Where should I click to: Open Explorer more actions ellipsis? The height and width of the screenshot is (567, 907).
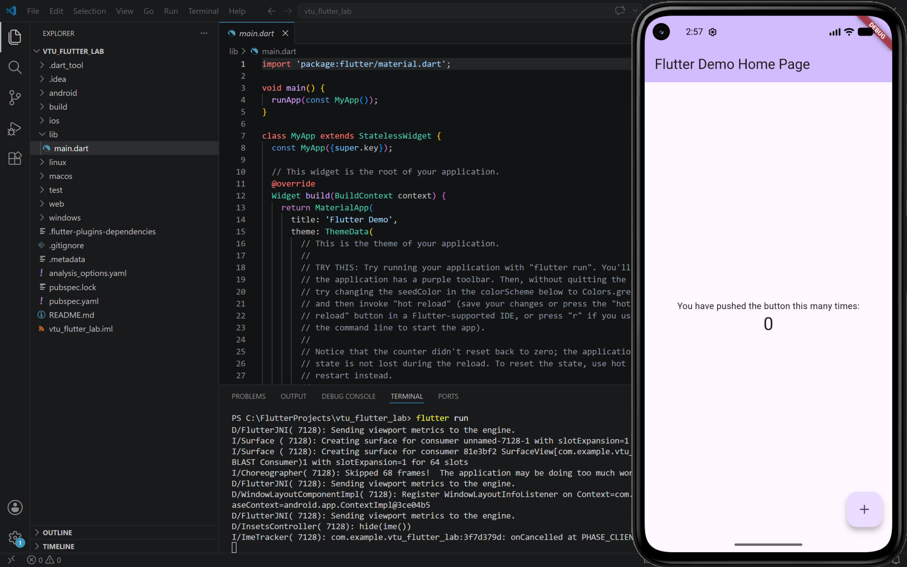pyautogui.click(x=204, y=33)
